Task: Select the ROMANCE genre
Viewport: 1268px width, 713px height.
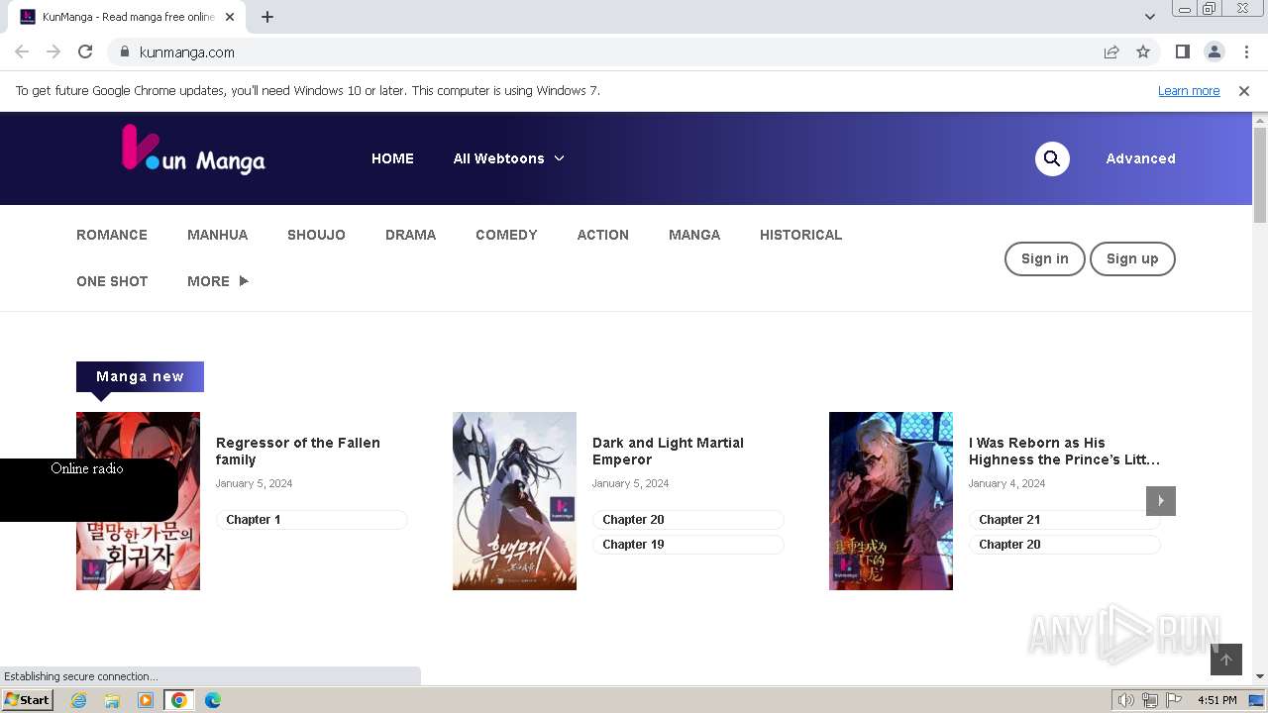Action: point(112,235)
